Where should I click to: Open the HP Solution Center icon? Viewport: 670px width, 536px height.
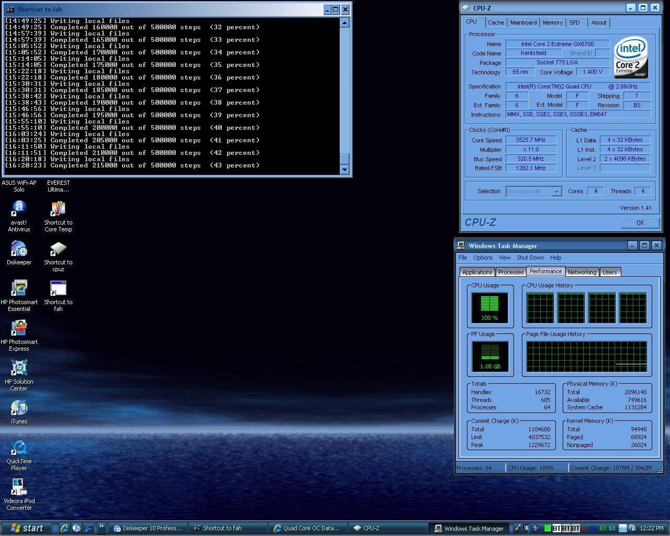19,375
